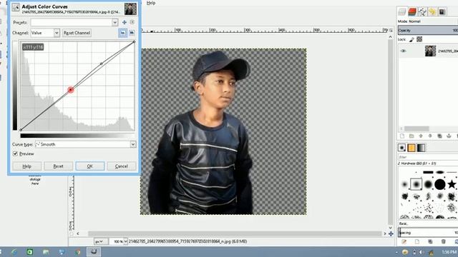
Task: Select the red highlighted curve control point
Action: 70,90
